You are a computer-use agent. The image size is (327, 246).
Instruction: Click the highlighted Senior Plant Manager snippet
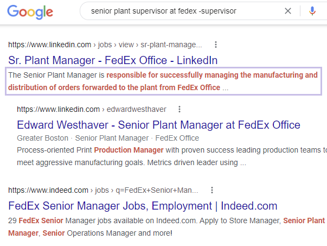point(163,81)
